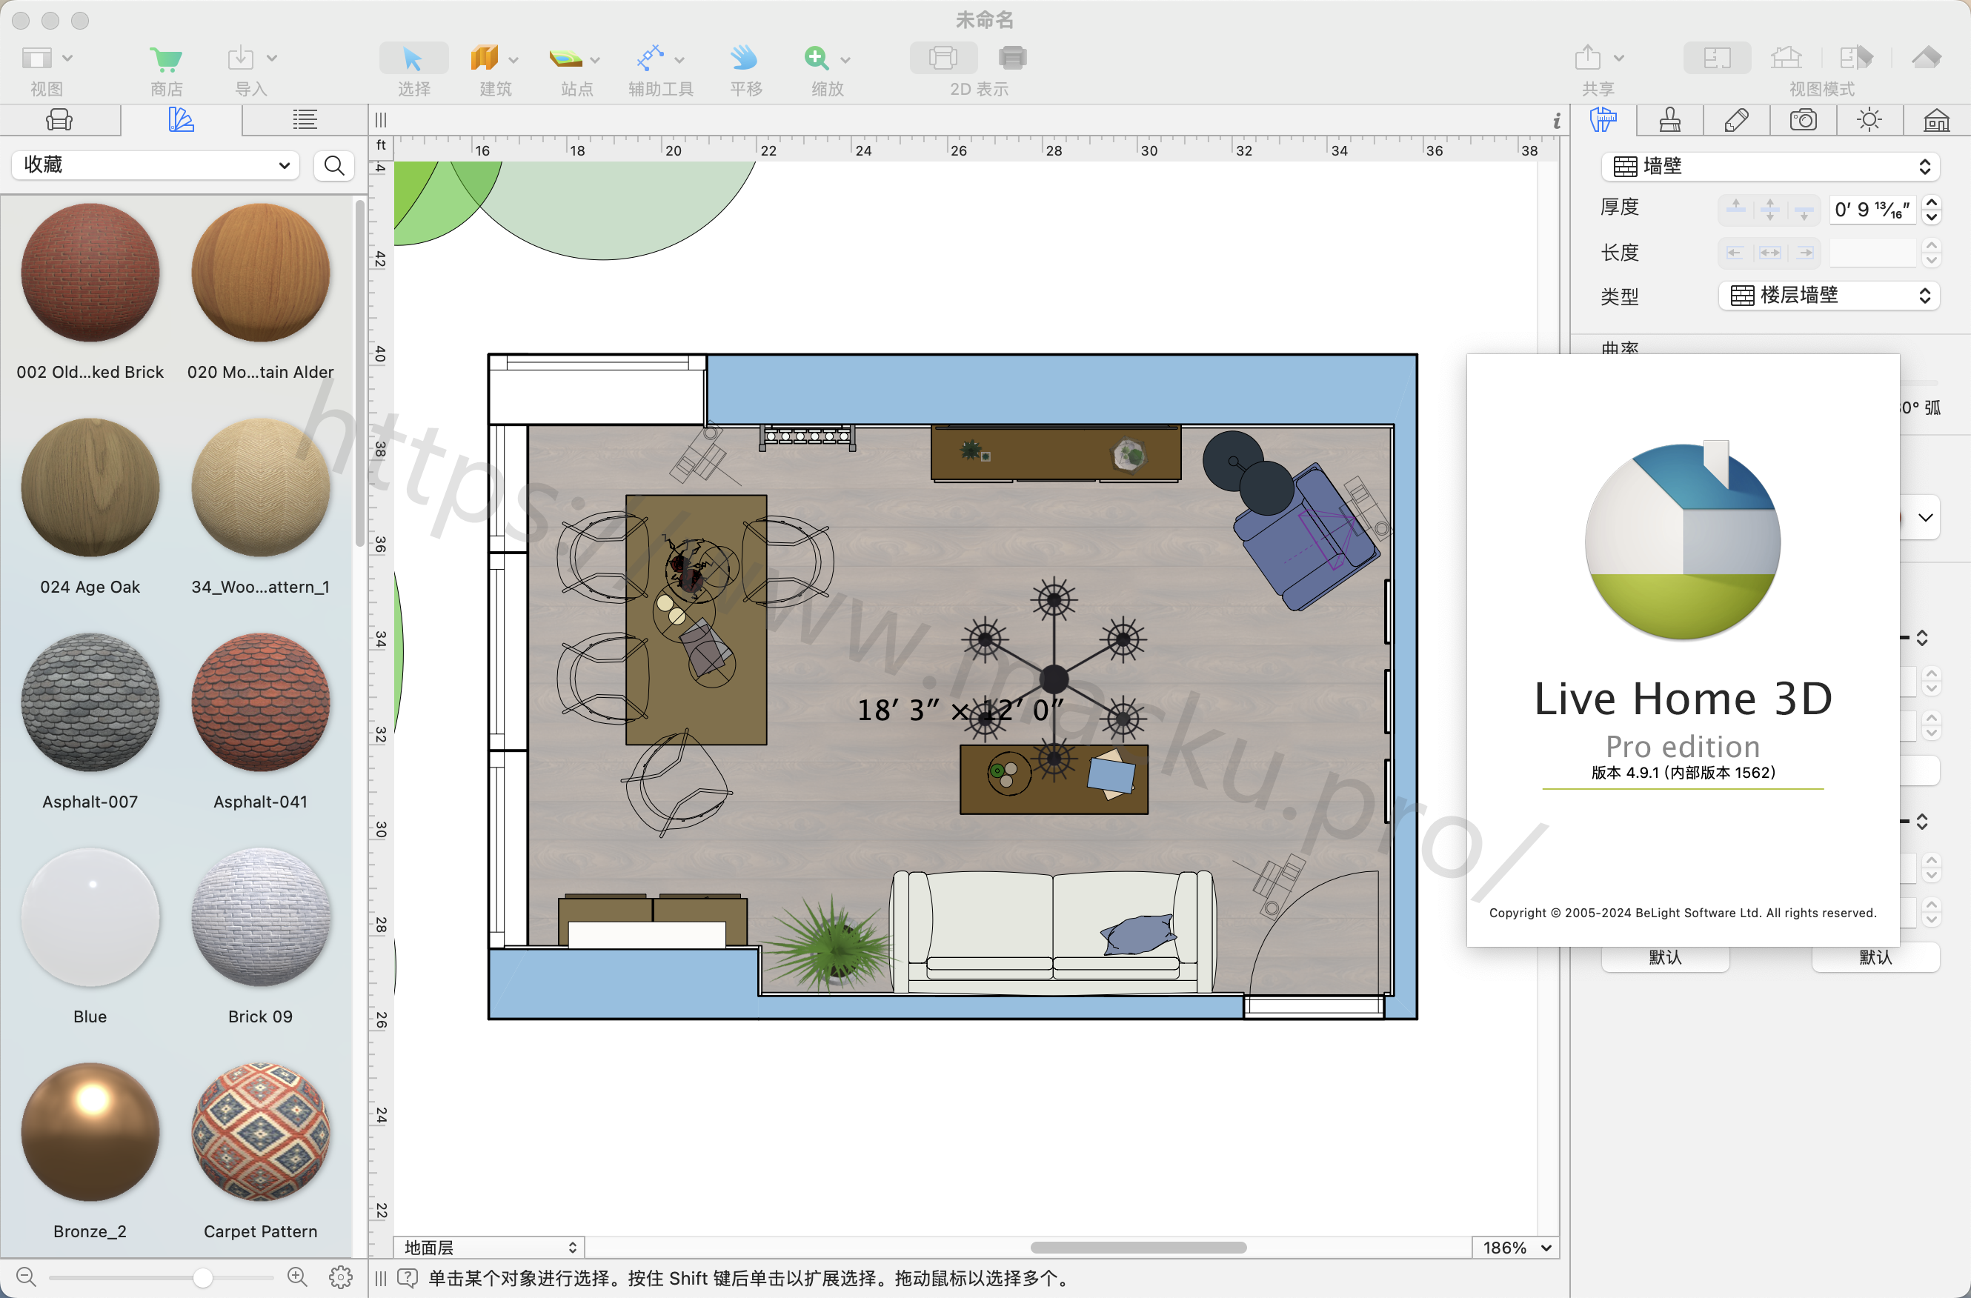Select the Asphalt-041 material thumbnail
The image size is (1971, 1298).
pyautogui.click(x=260, y=704)
